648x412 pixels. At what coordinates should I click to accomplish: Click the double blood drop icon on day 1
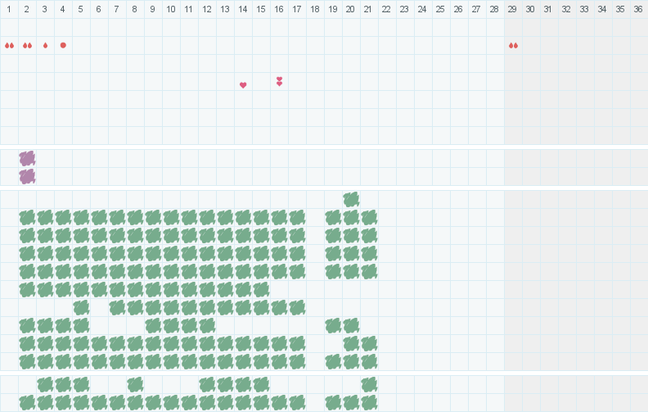pyautogui.click(x=9, y=46)
